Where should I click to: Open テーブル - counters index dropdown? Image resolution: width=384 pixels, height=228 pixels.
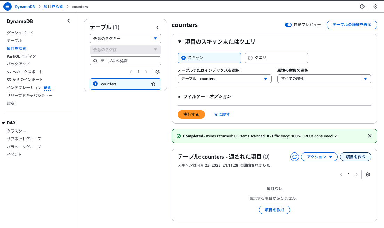[x=224, y=79]
